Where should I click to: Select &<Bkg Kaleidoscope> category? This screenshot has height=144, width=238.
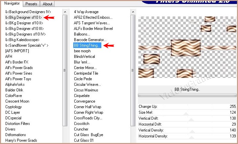(x=22, y=40)
